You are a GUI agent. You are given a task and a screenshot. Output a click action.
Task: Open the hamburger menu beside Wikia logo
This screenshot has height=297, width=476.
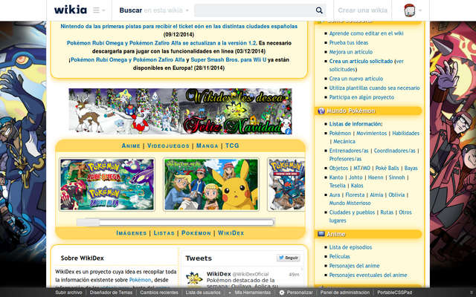click(99, 10)
